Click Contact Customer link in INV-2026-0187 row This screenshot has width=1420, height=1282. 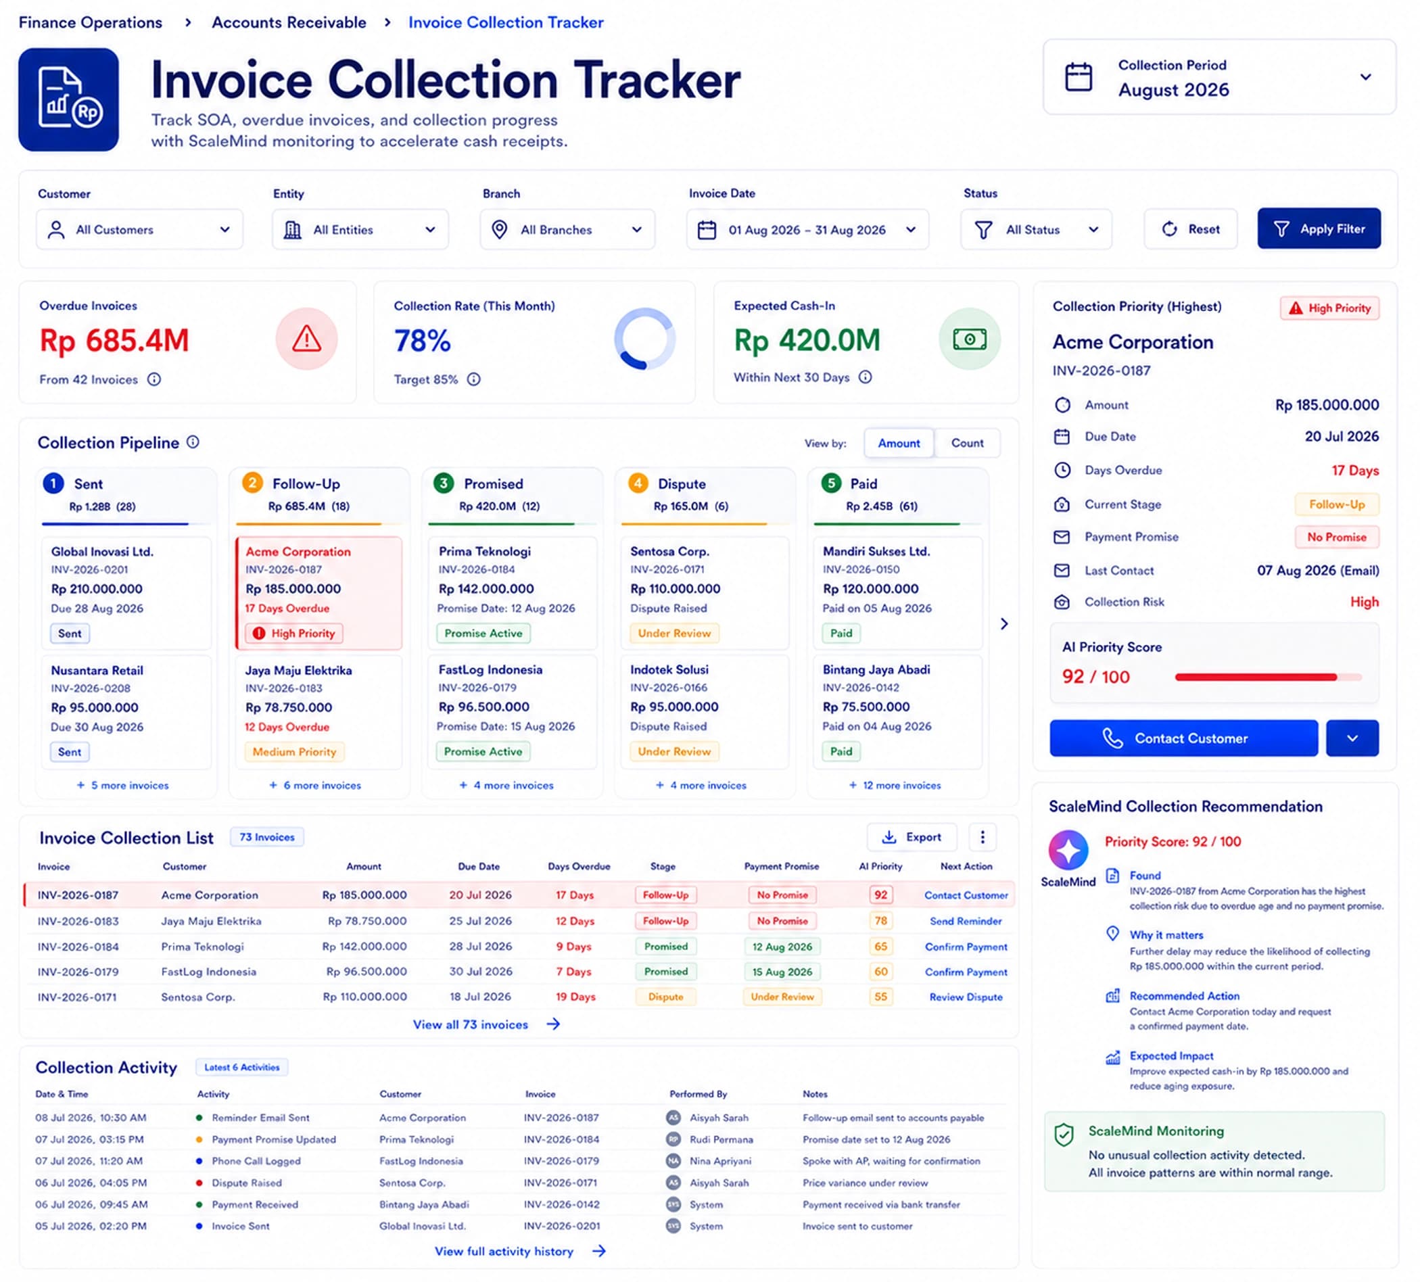pyautogui.click(x=966, y=895)
